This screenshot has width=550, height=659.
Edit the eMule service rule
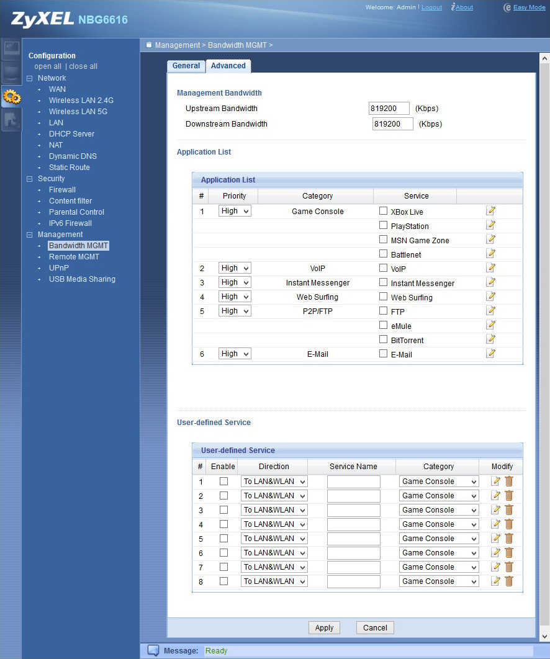[x=490, y=325]
